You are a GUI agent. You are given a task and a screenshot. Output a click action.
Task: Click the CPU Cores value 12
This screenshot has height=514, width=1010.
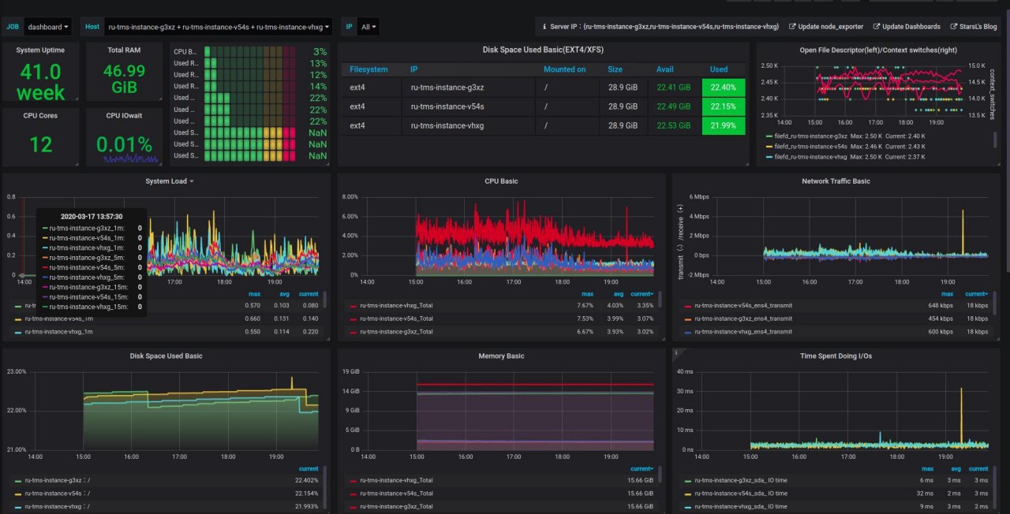click(x=40, y=144)
